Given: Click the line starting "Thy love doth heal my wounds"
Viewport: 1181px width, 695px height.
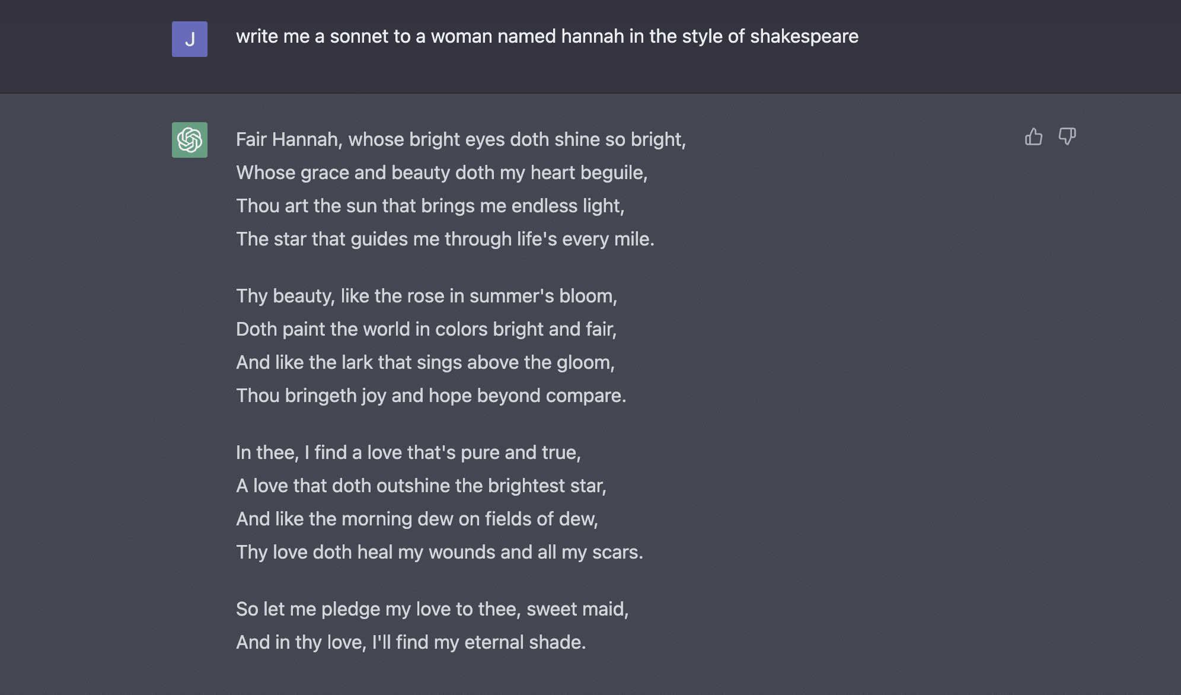Looking at the screenshot, I should coord(439,552).
